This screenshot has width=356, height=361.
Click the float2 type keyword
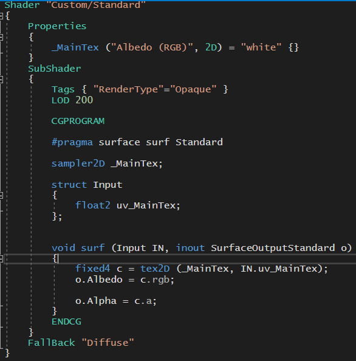tap(93, 205)
